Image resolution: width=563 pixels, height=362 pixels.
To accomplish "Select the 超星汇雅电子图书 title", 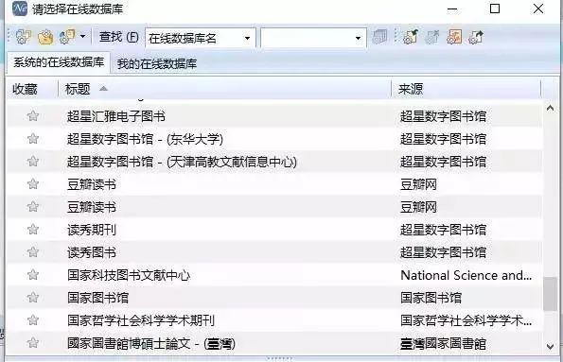I will click(116, 116).
